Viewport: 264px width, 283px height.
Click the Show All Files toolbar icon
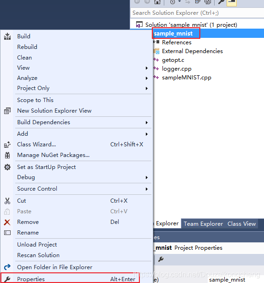(x=208, y=2)
